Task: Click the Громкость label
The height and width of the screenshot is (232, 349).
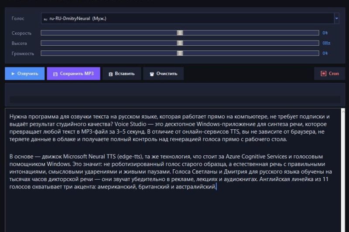Action: [x=23, y=54]
